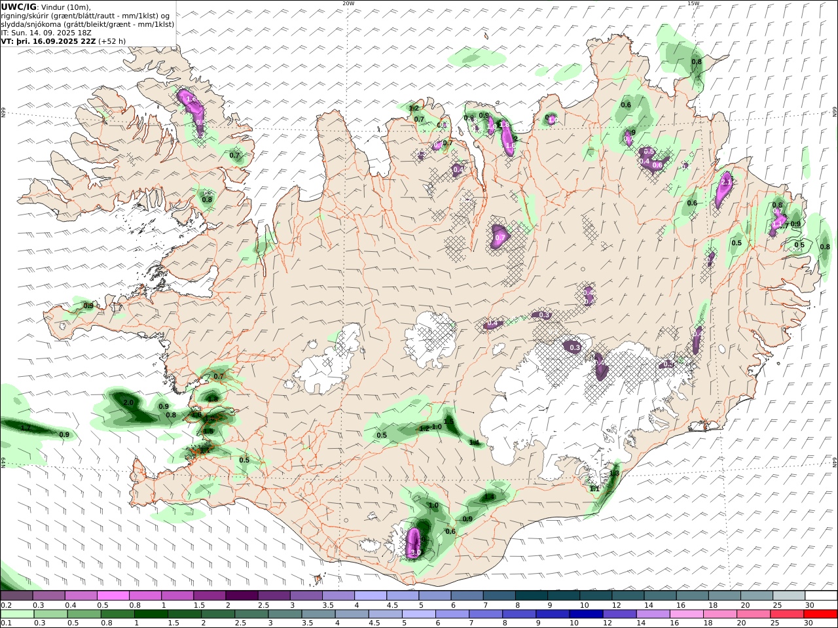The image size is (838, 628).
Task: Select the bright red swatch above 30 in rain legend
Action: click(x=820, y=614)
